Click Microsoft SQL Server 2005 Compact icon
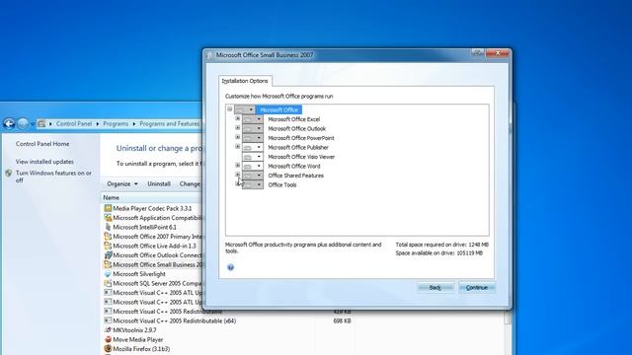Viewport: 632px width, 355px height. (108, 283)
